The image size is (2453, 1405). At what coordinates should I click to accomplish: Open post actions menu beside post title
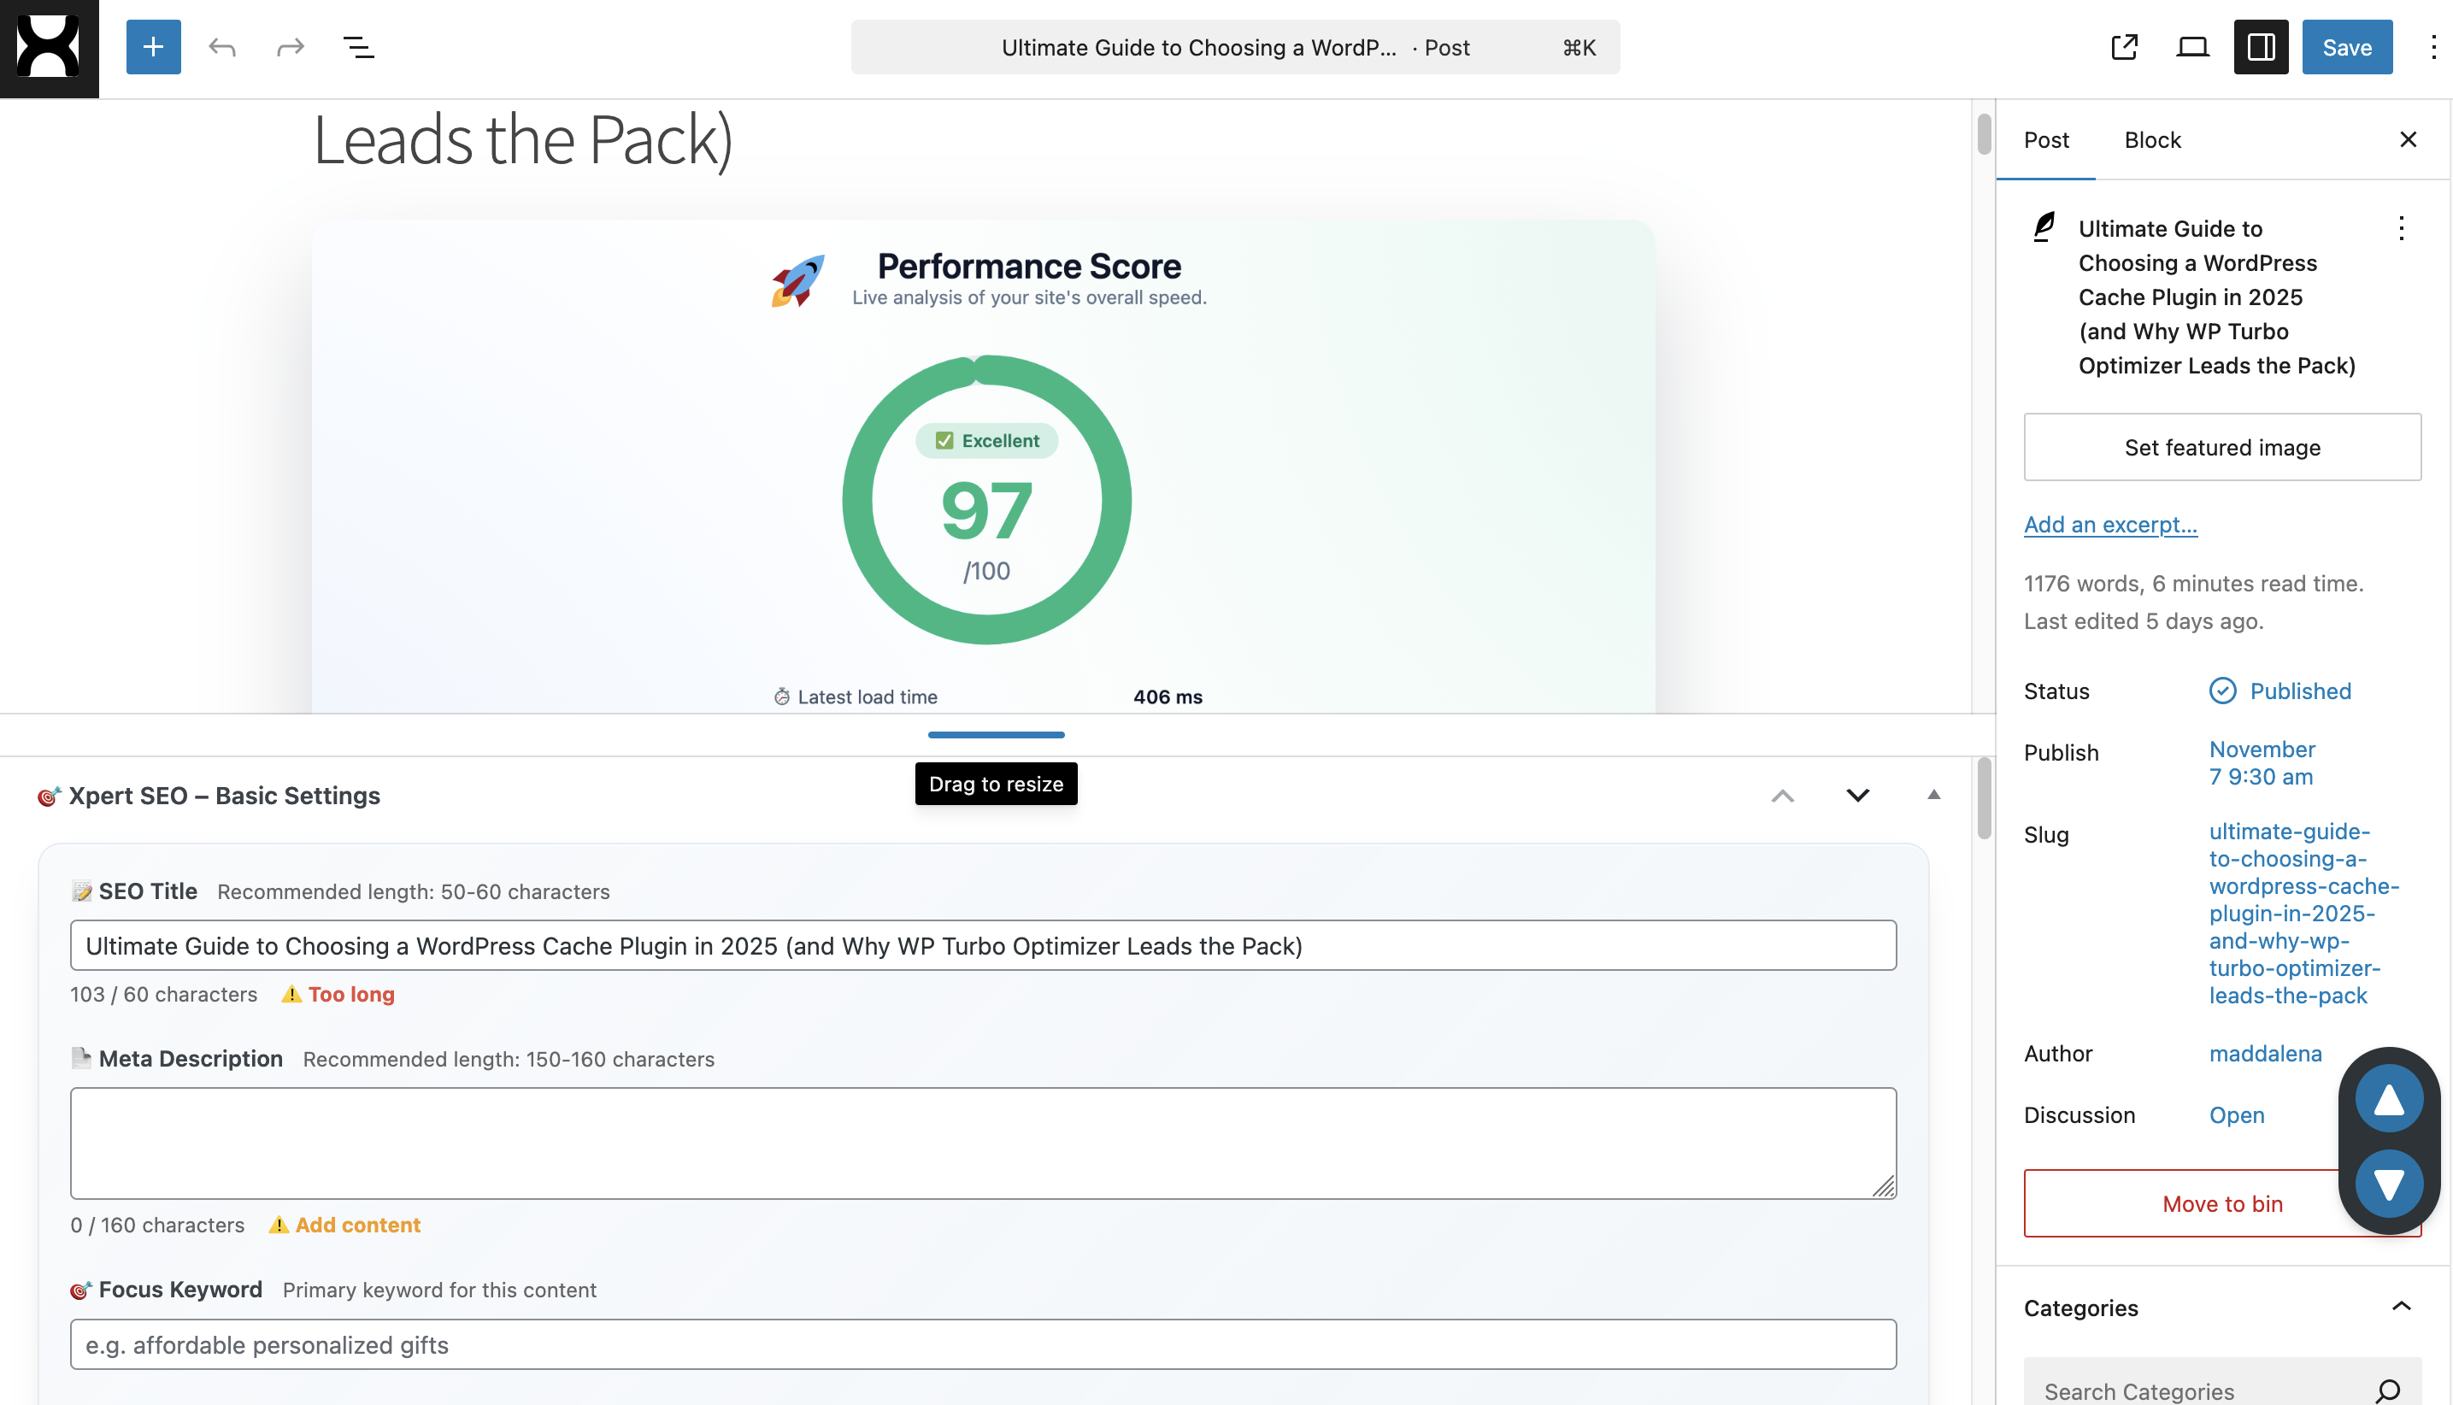click(x=2401, y=229)
